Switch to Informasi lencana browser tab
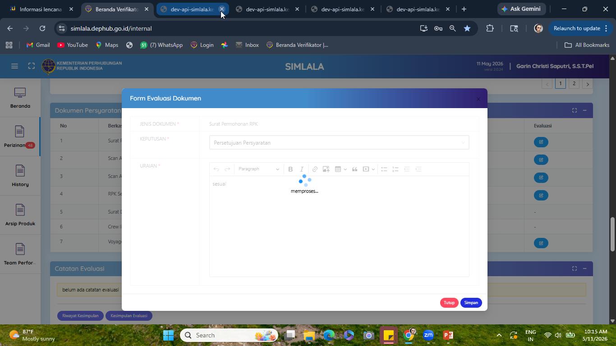 click(x=41, y=9)
